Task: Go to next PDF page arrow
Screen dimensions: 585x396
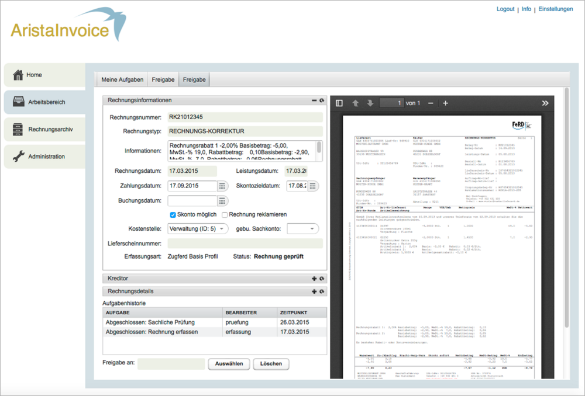Action: [x=369, y=103]
